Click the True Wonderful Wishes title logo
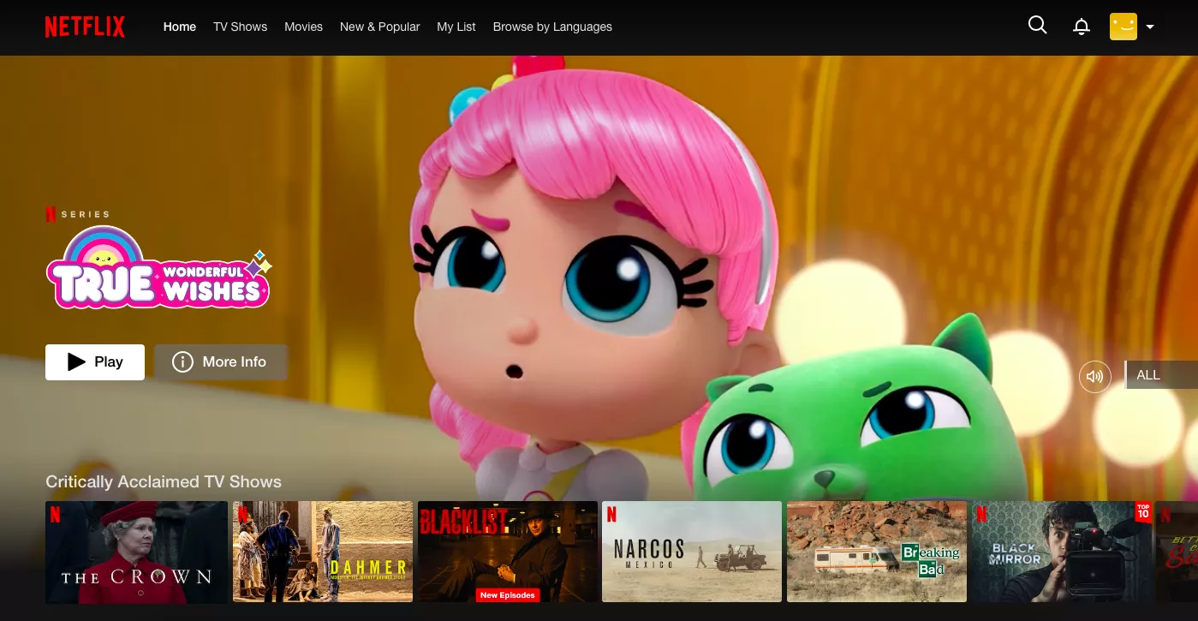 pos(159,267)
